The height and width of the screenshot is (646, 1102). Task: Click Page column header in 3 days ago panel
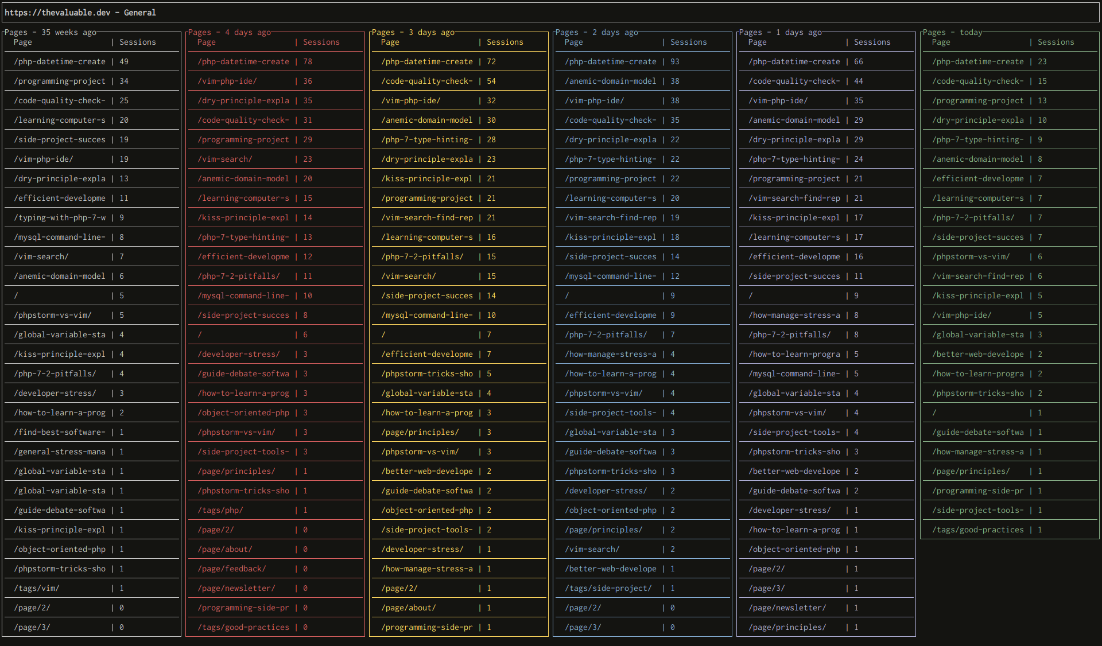[x=390, y=42]
